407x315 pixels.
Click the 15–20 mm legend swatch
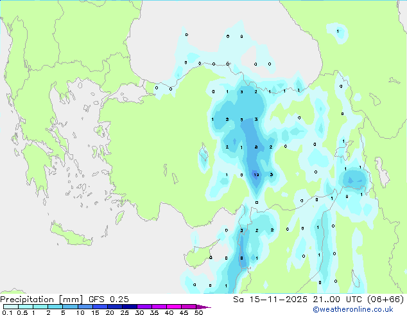tap(100, 307)
